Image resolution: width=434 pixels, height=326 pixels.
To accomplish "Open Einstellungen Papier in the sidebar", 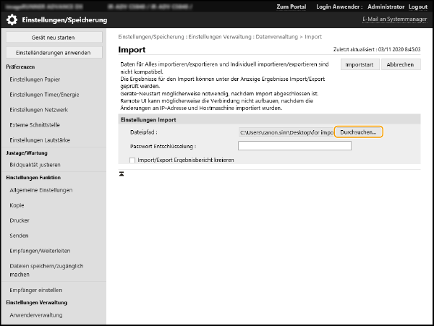I will pyautogui.click(x=34, y=79).
